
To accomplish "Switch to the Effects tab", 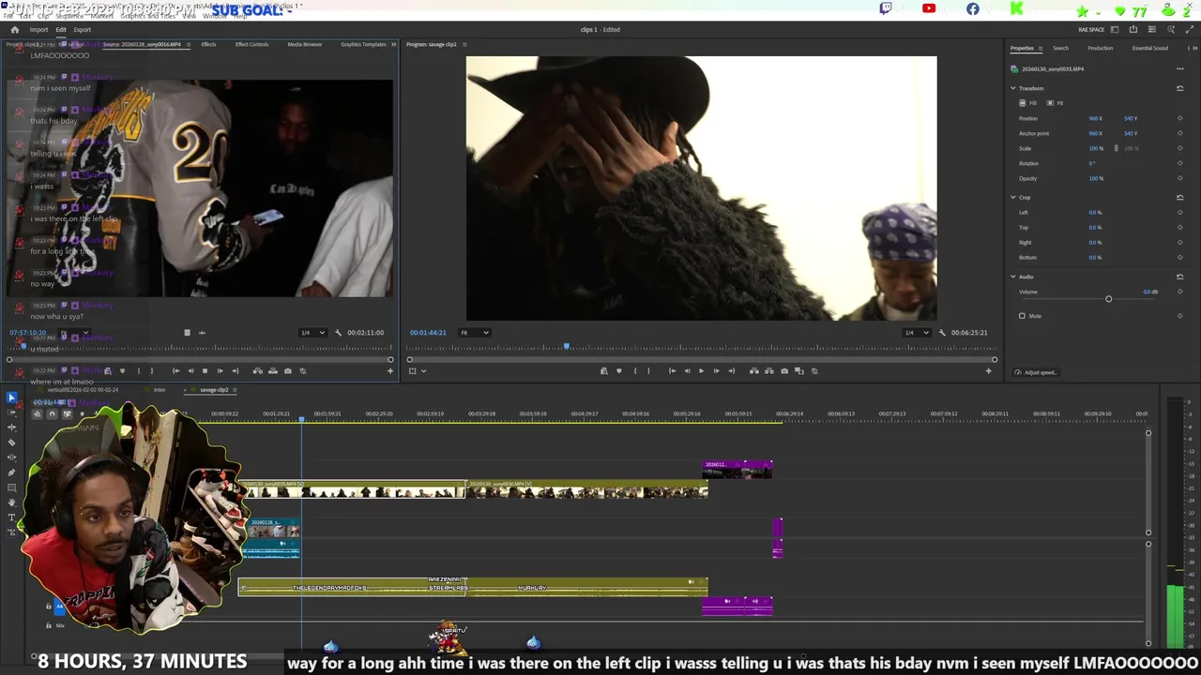I will 208,44.
